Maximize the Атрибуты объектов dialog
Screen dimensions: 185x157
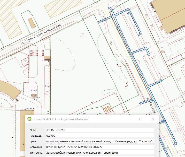pos(141,119)
